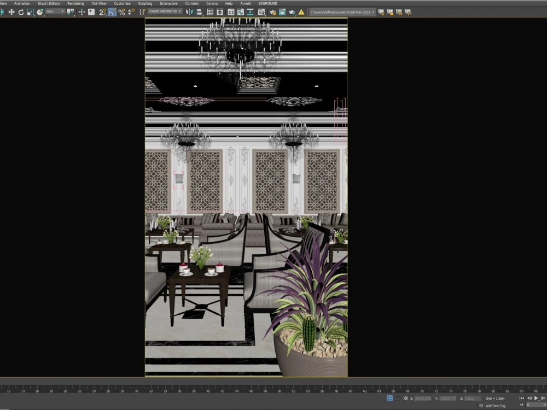Open the Create Selection Set dropdown

coord(165,11)
